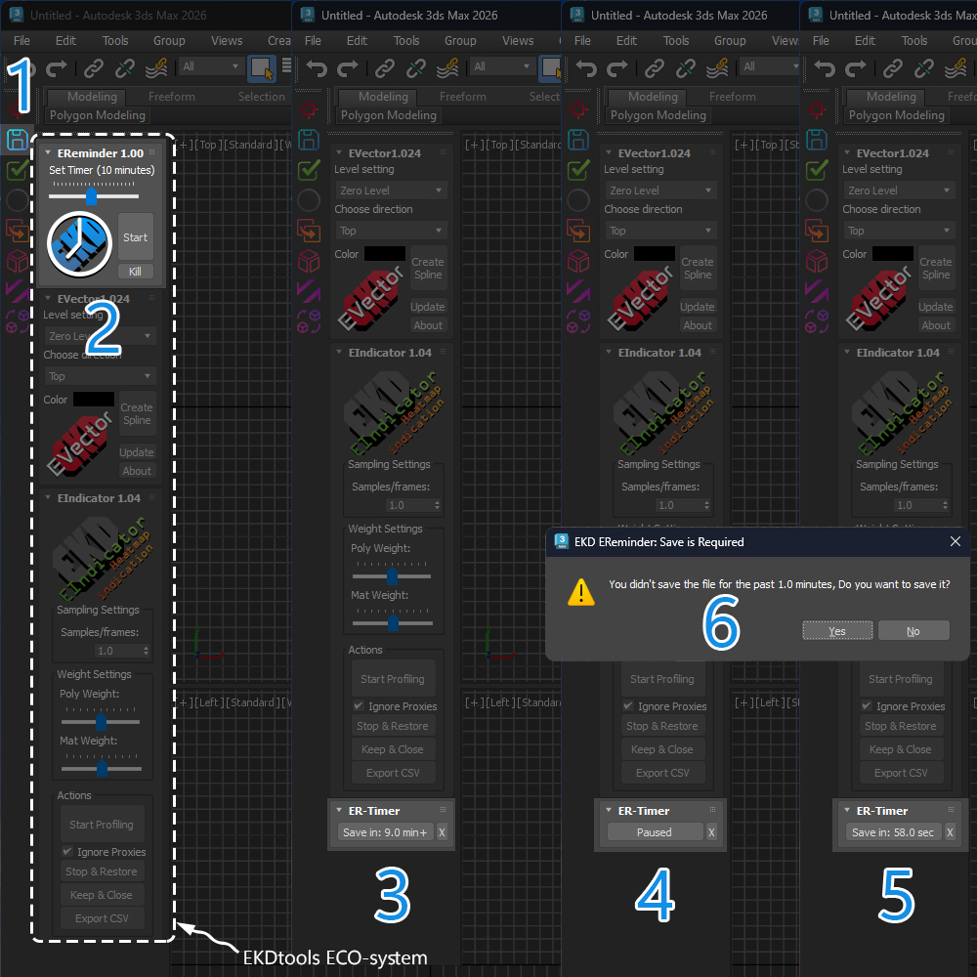
Task: Click green checkmark sidebar icon in EReminder window
Action: tap(18, 169)
